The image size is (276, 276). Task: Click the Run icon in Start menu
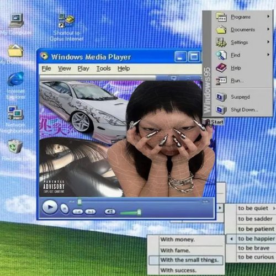coord(221,81)
